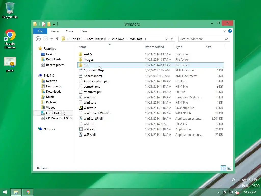The image size is (261, 196).
Task: Go back with the Back arrow
Action: [38, 39]
